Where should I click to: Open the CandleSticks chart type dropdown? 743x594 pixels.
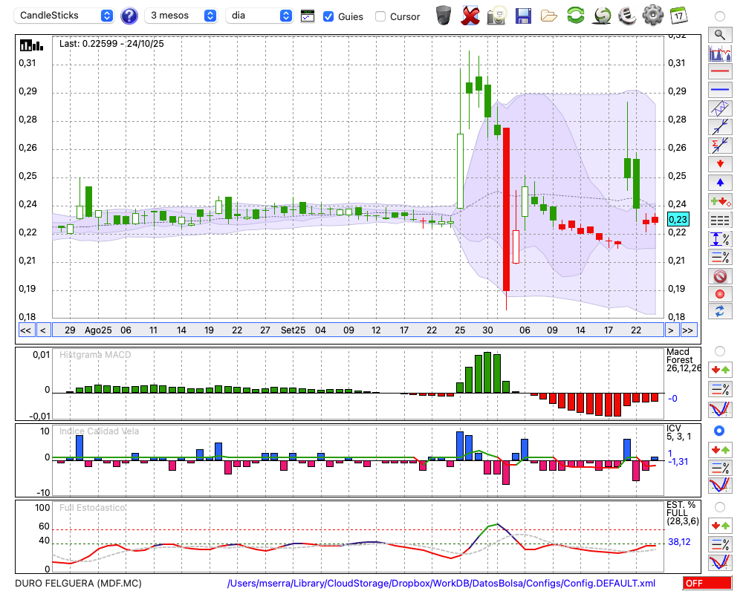coord(65,16)
